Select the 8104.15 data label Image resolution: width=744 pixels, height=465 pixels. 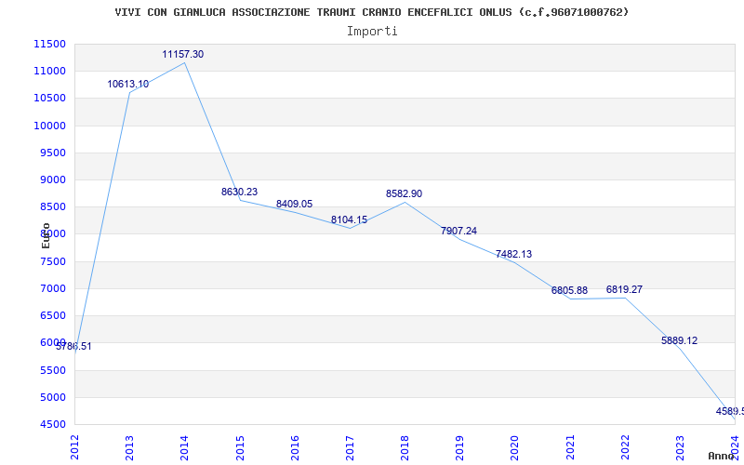(x=350, y=219)
